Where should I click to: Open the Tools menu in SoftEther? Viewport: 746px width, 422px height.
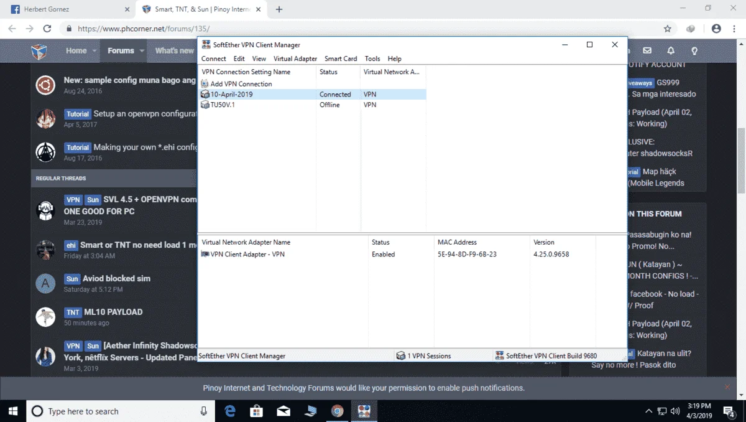(372, 59)
